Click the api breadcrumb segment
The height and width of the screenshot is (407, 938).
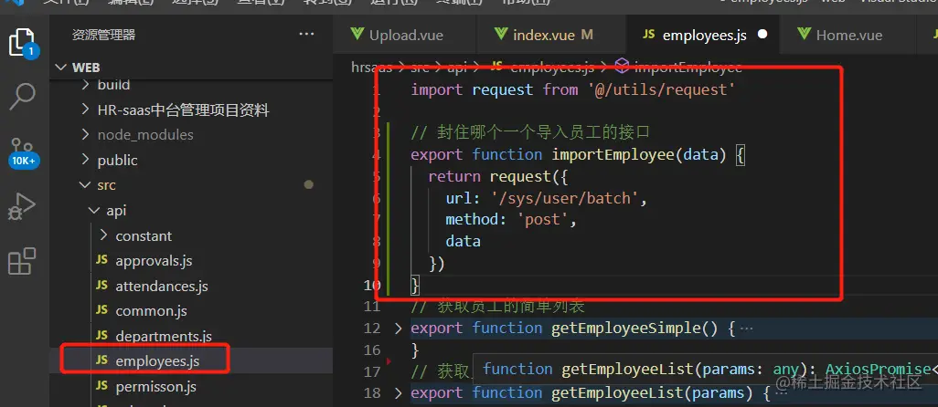point(456,68)
